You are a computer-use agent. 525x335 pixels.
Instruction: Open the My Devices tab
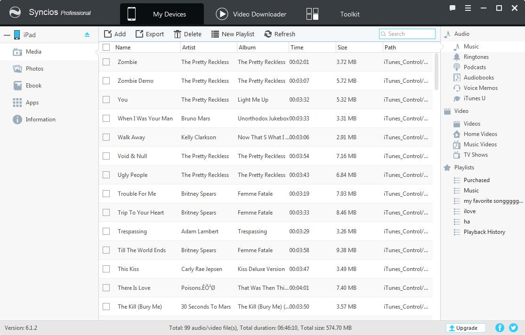pos(162,14)
